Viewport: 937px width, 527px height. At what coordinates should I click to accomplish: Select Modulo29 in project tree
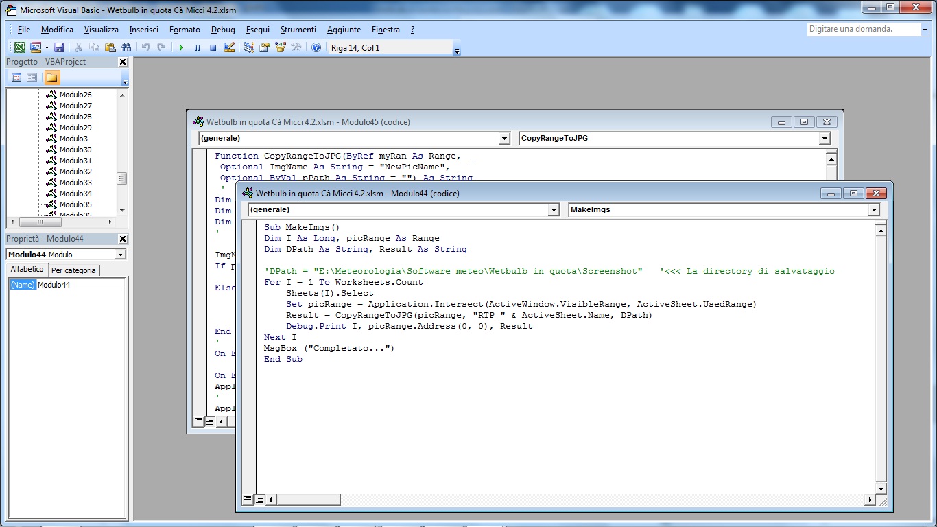(x=75, y=128)
